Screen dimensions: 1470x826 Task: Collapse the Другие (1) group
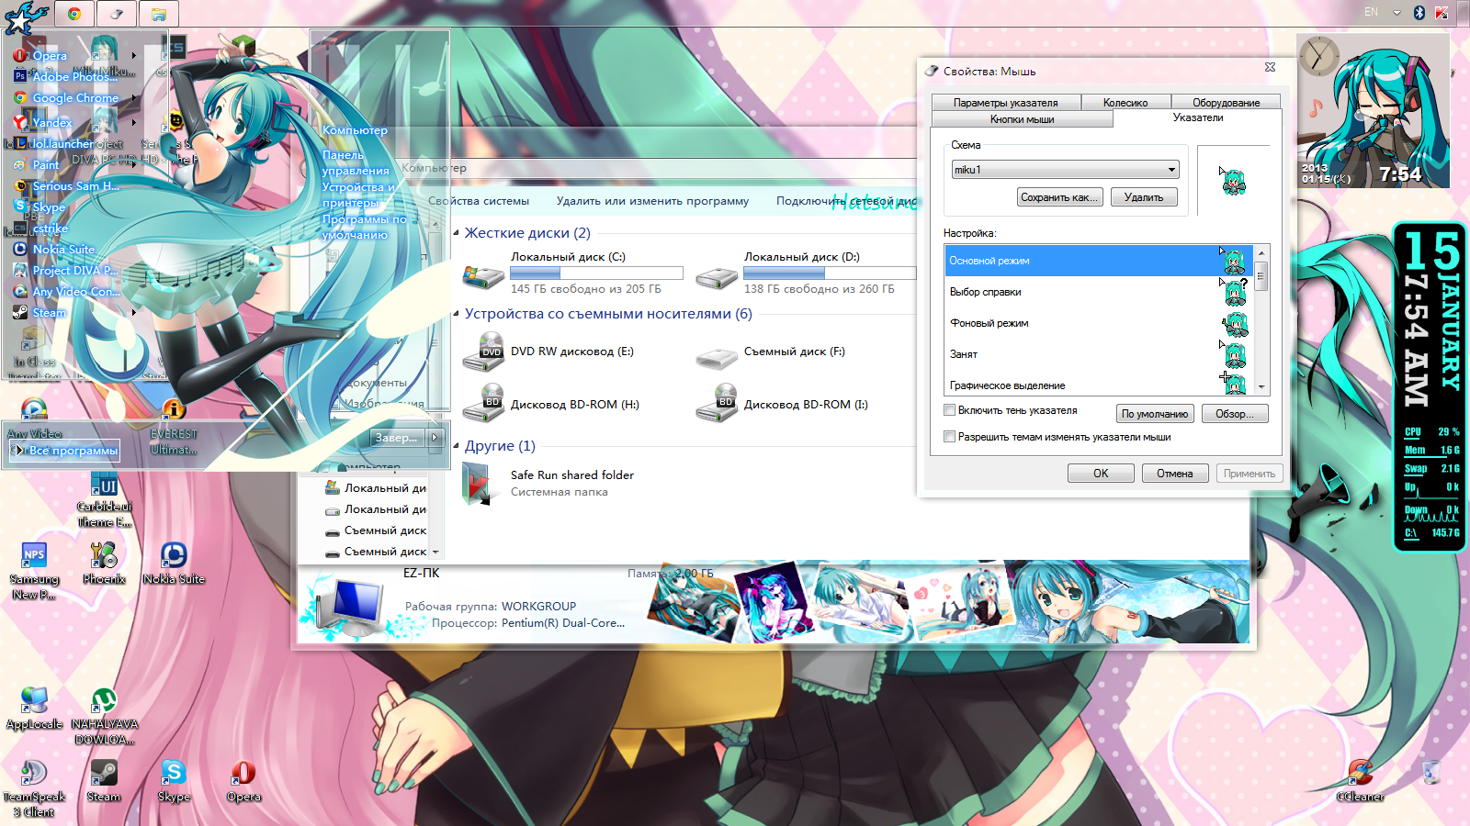457,446
